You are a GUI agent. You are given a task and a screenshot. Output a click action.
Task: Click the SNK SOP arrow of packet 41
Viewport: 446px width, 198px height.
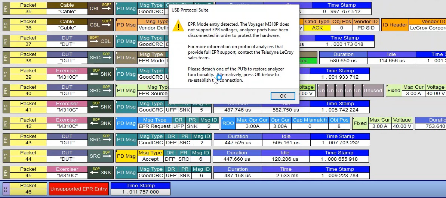[x=101, y=107]
